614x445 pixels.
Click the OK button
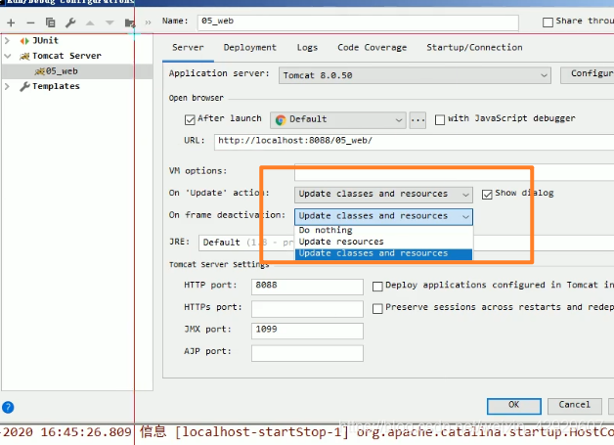click(x=513, y=406)
